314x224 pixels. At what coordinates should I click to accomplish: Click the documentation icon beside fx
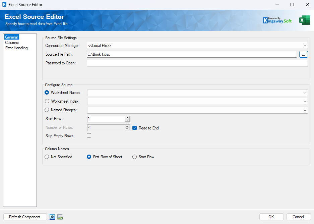pos(60,217)
